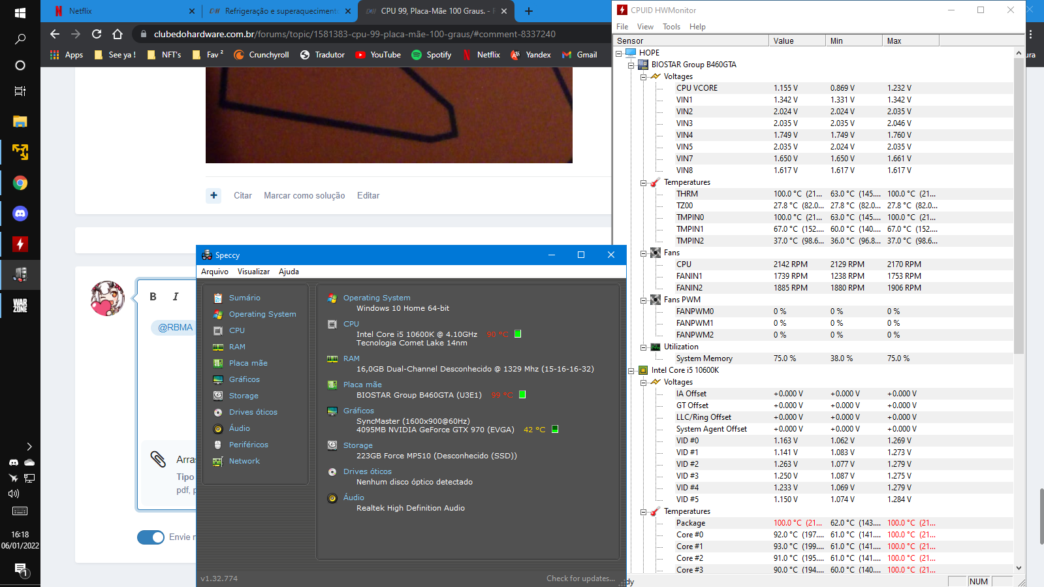Show hidden system tray icons

click(29, 447)
